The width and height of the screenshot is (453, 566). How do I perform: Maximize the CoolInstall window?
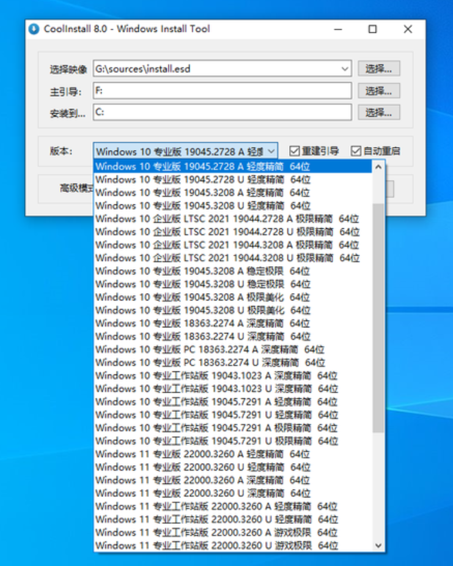click(x=372, y=29)
